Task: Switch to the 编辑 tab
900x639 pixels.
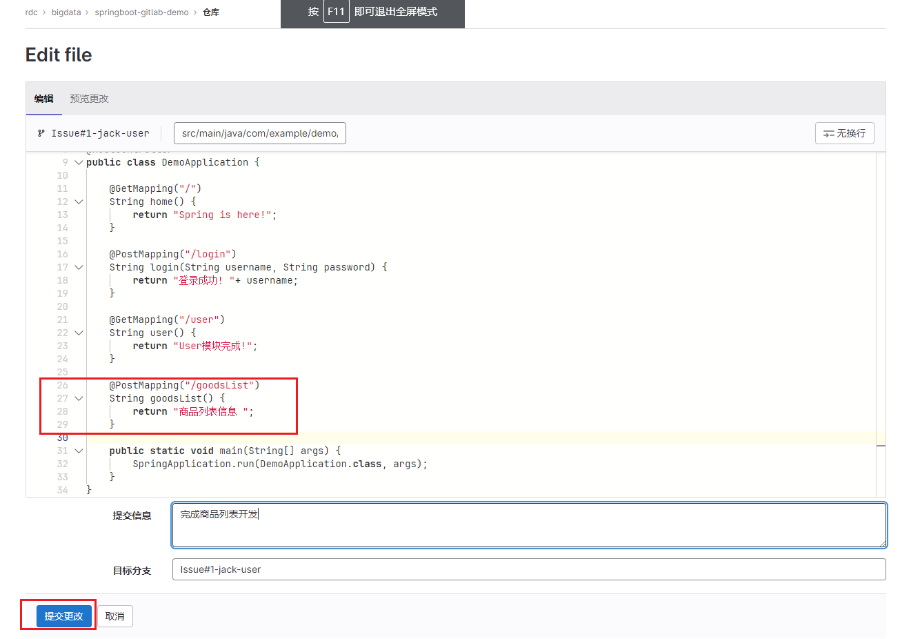Action: point(44,99)
